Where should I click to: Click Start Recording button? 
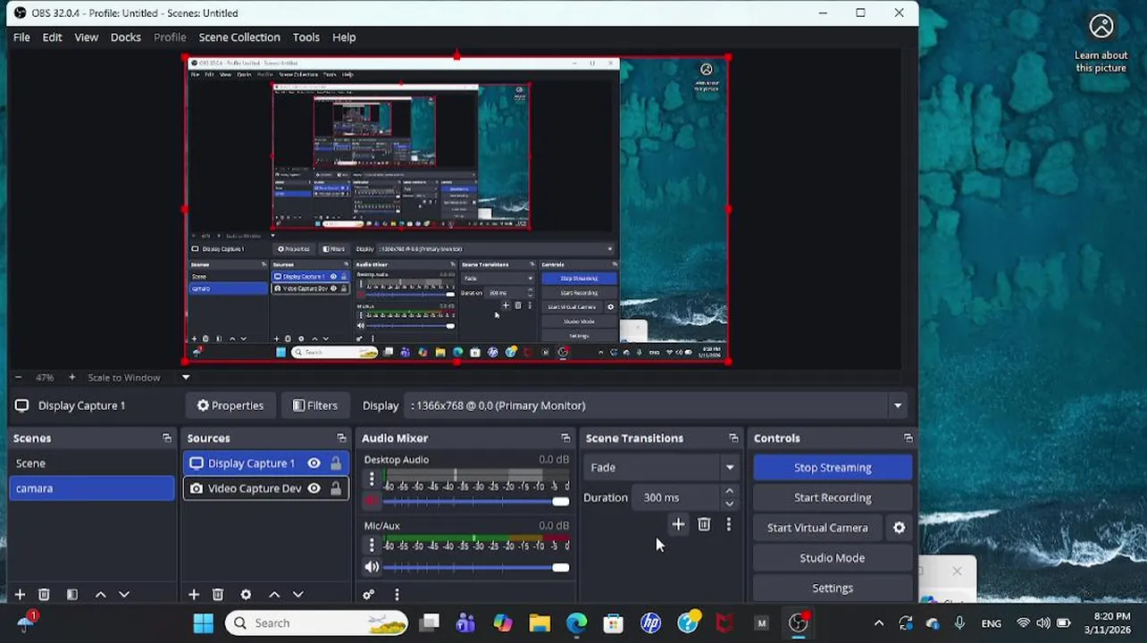coord(833,497)
